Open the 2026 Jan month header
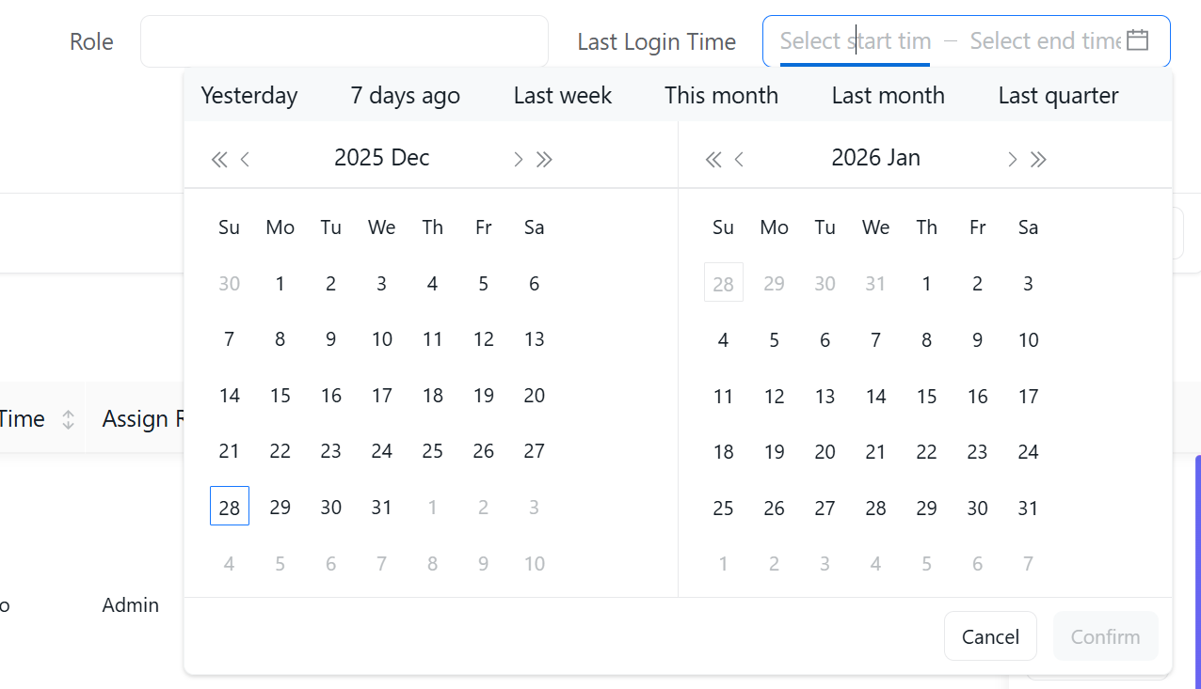The image size is (1201, 689). click(875, 158)
